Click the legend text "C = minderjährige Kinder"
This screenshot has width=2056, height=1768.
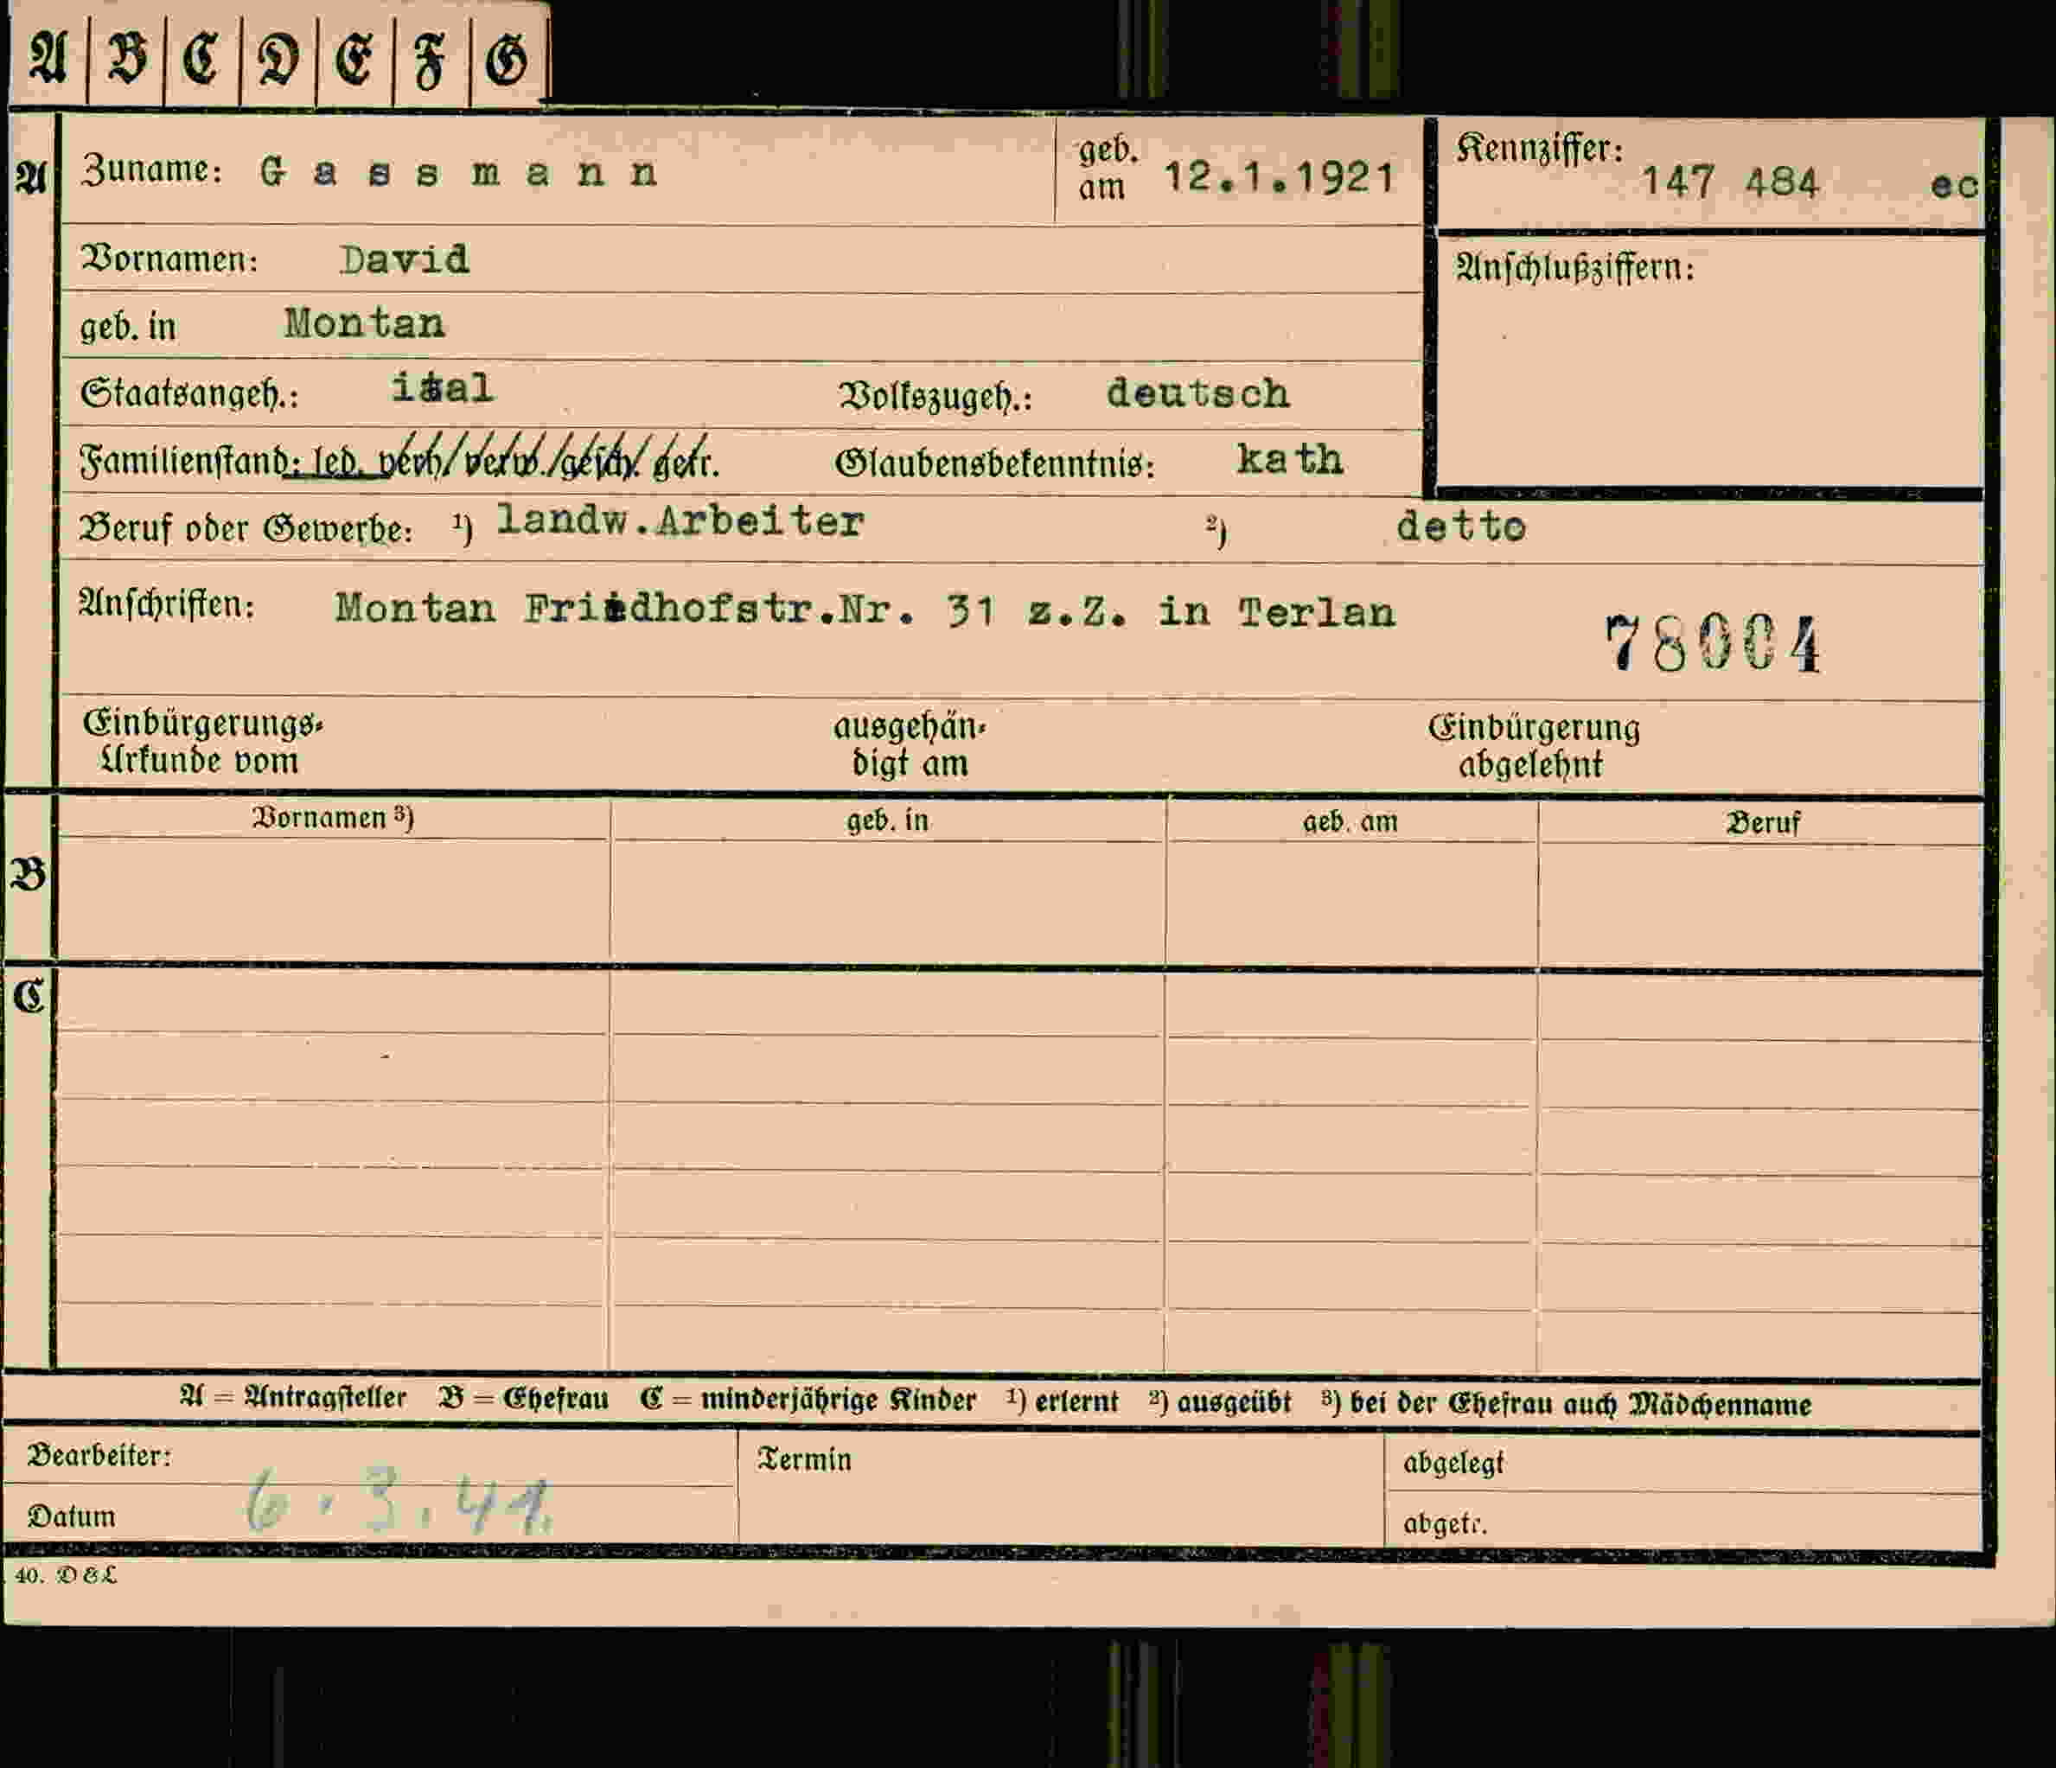(x=808, y=1400)
